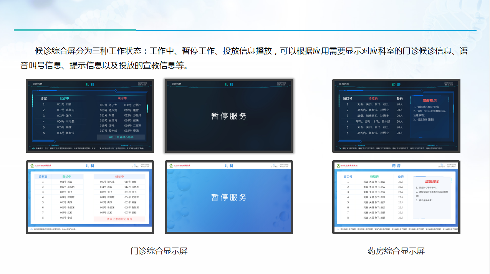Click speaker icon in dark outpatient screen ticker
Viewport: 490px width, 274px height.
tap(33, 148)
